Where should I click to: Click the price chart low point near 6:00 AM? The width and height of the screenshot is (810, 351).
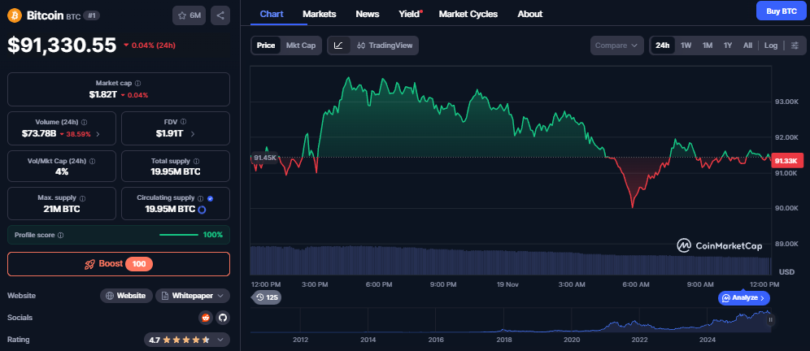(632, 207)
